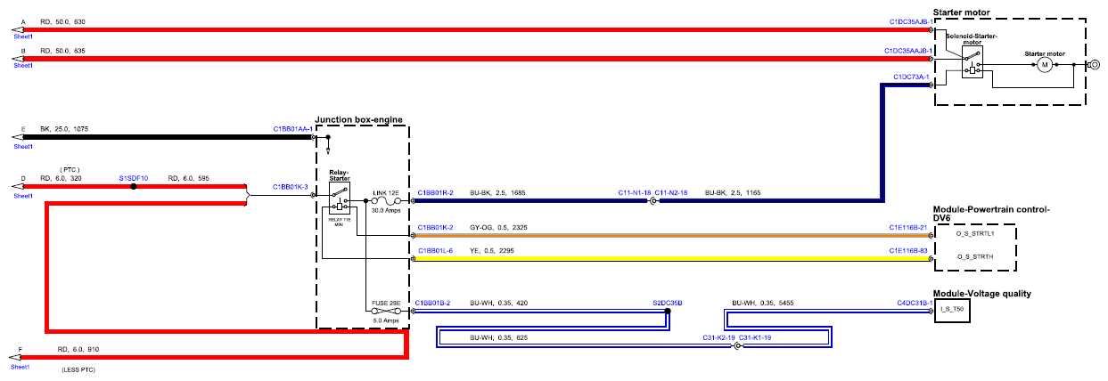Image resolution: width=1108 pixels, height=381 pixels.
Task: Select wire label "GY-OG, 0.5, 2325"
Action: point(499,227)
